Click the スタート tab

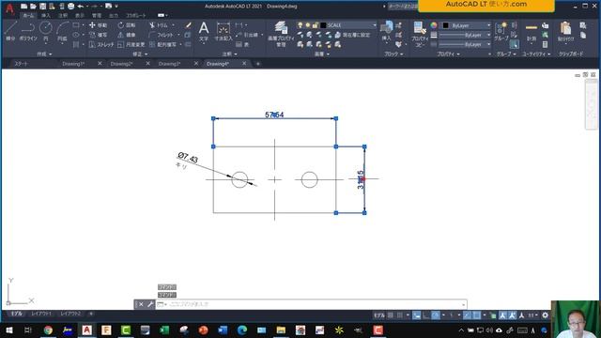tap(21, 64)
